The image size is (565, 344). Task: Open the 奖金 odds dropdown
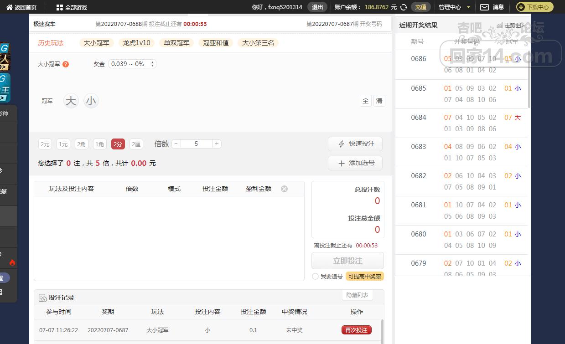click(x=132, y=64)
